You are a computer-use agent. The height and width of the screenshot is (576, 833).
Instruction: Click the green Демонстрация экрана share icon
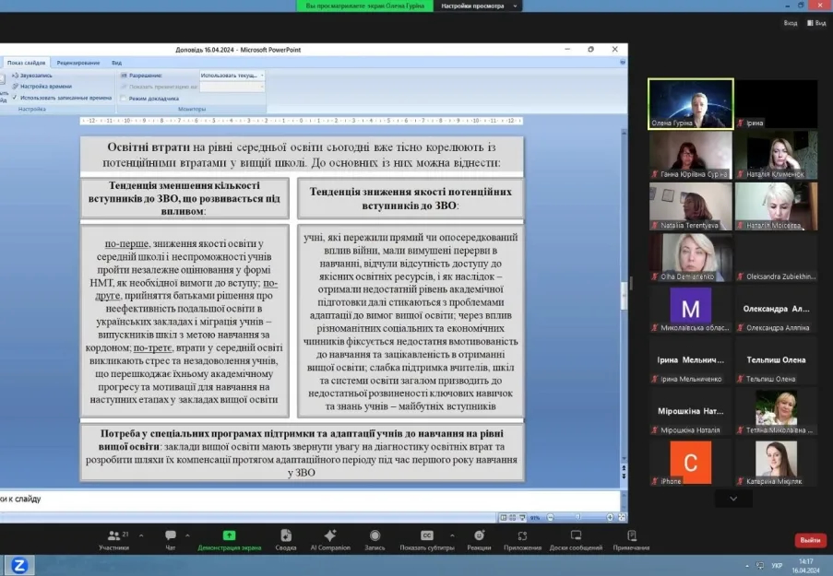click(x=229, y=535)
